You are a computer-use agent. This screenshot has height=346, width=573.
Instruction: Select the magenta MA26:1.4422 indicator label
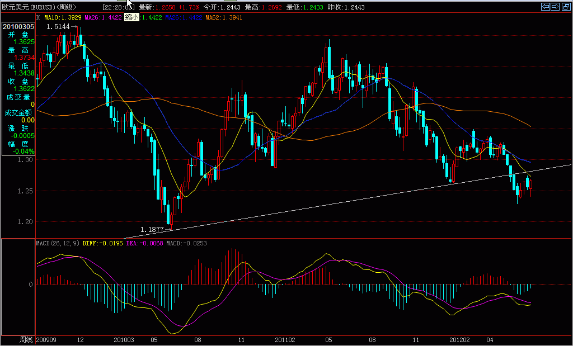[103, 17]
